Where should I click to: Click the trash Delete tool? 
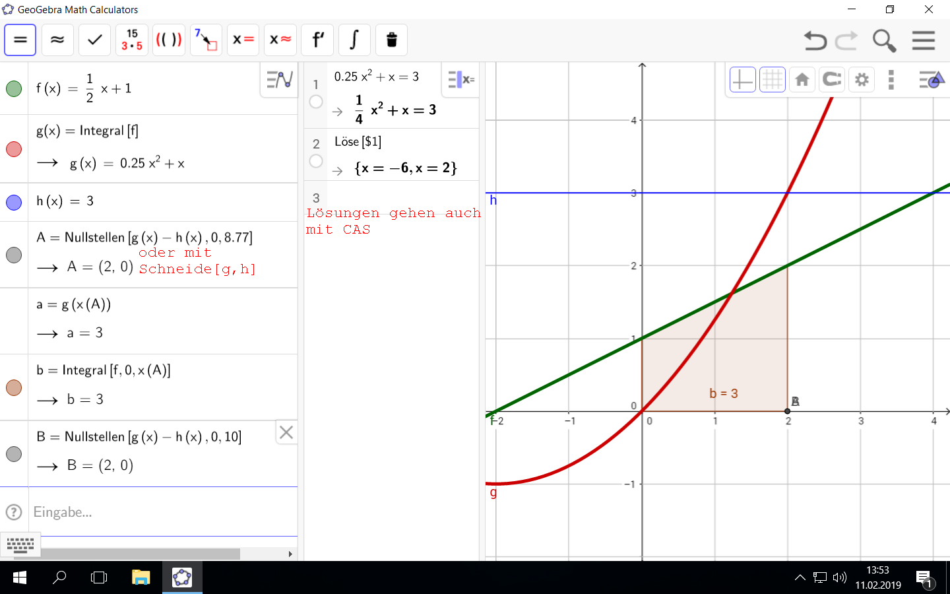click(391, 40)
